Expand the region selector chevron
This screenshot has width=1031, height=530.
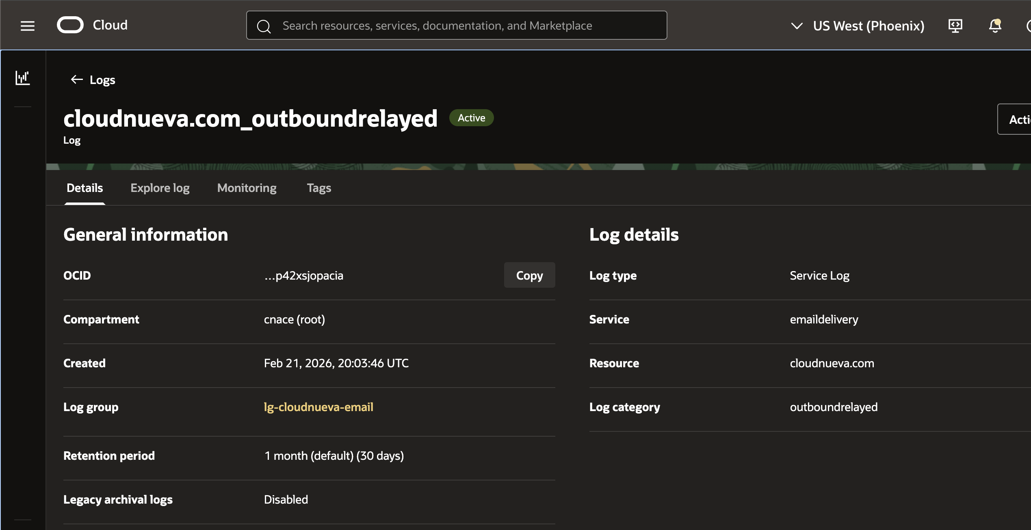click(797, 26)
